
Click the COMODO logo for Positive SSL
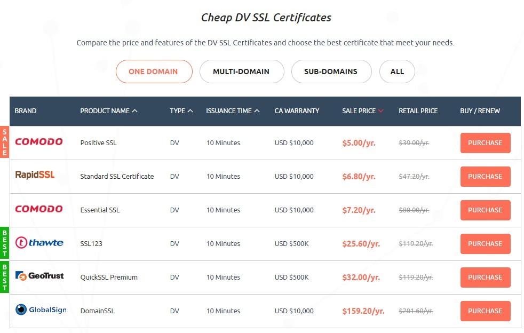(x=38, y=141)
